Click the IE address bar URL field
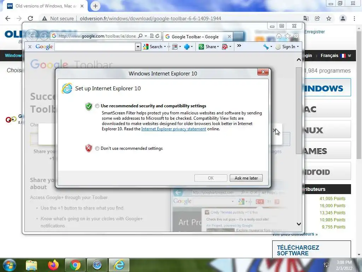The width and height of the screenshot is (362, 272). (97, 36)
